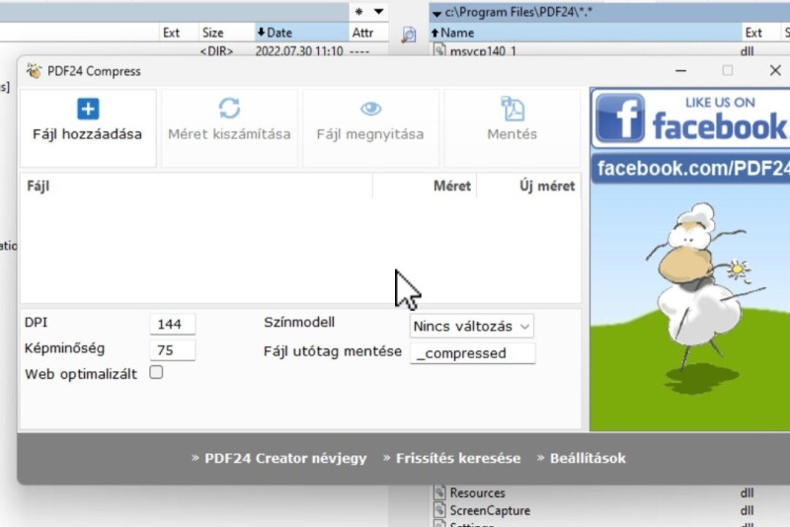Sort by Name column in right panel
790x527 pixels.
click(x=585, y=33)
